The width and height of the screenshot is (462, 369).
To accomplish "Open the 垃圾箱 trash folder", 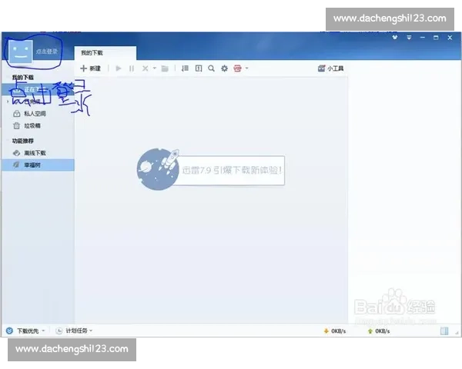I will tap(32, 125).
